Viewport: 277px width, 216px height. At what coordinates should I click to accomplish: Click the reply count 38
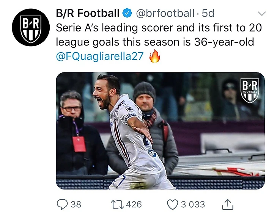coord(76,204)
